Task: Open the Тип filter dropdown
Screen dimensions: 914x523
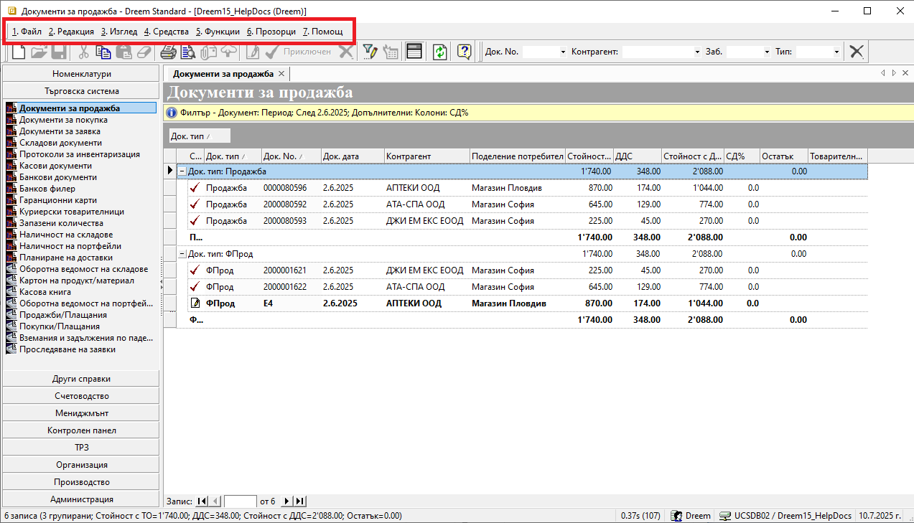Action: pyautogui.click(x=836, y=52)
